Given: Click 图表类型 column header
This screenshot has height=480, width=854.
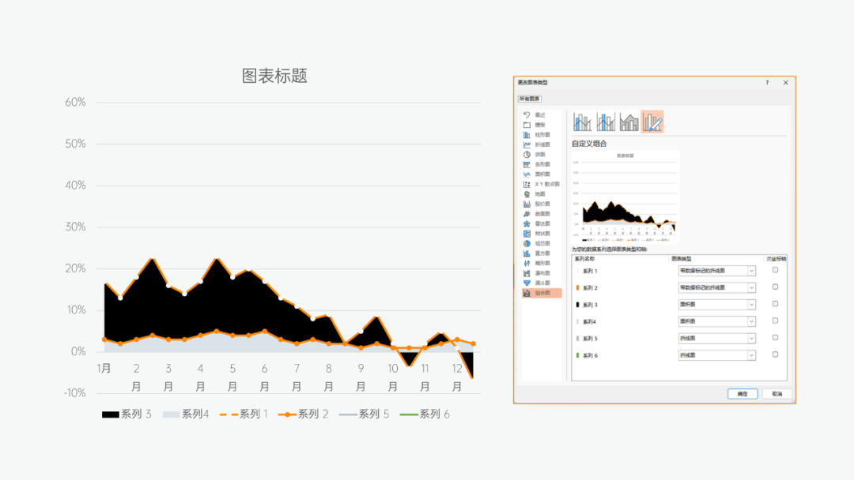Looking at the screenshot, I should (682, 259).
